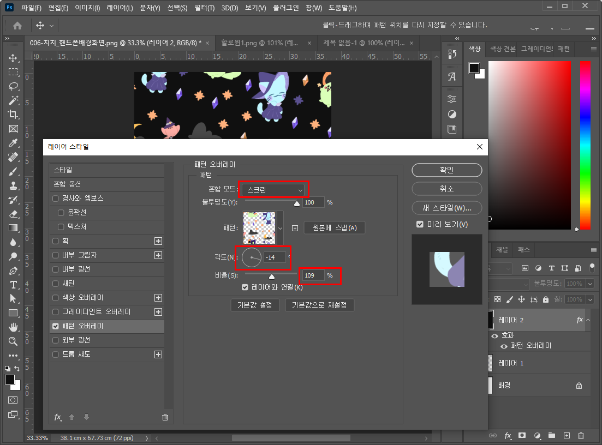This screenshot has width=602, height=445.
Task: Open the 이미지(I) menu
Action: [87, 8]
